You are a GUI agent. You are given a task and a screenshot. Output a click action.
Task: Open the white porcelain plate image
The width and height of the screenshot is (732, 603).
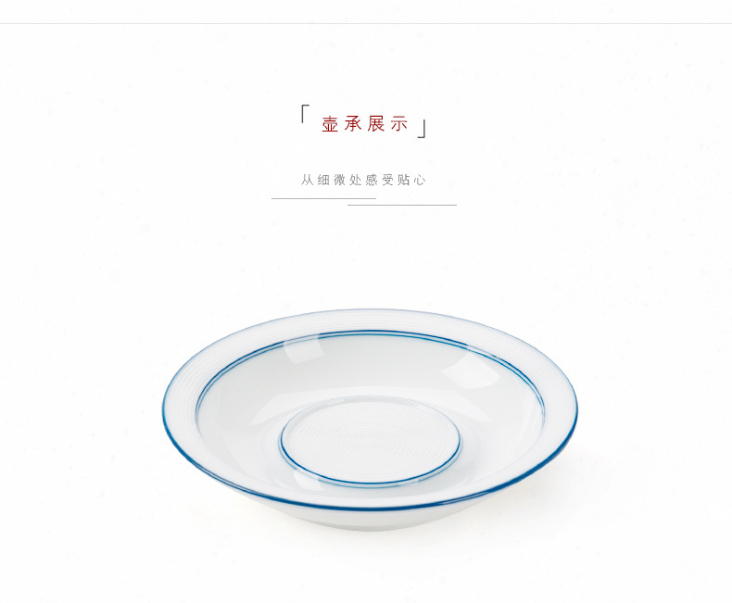(x=371, y=419)
